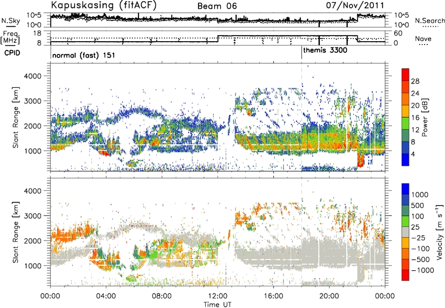Click the "3000" tick on velocity panel
The image size is (445, 308).
click(x=33, y=216)
